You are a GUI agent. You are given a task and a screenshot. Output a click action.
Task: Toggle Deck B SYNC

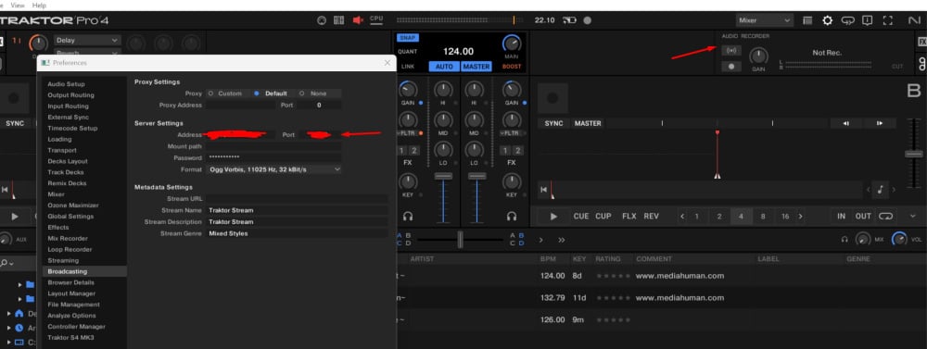click(553, 123)
